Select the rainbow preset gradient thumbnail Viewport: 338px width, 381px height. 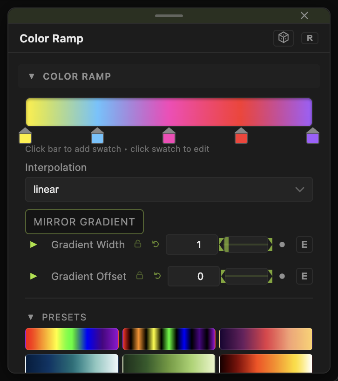click(x=72, y=339)
